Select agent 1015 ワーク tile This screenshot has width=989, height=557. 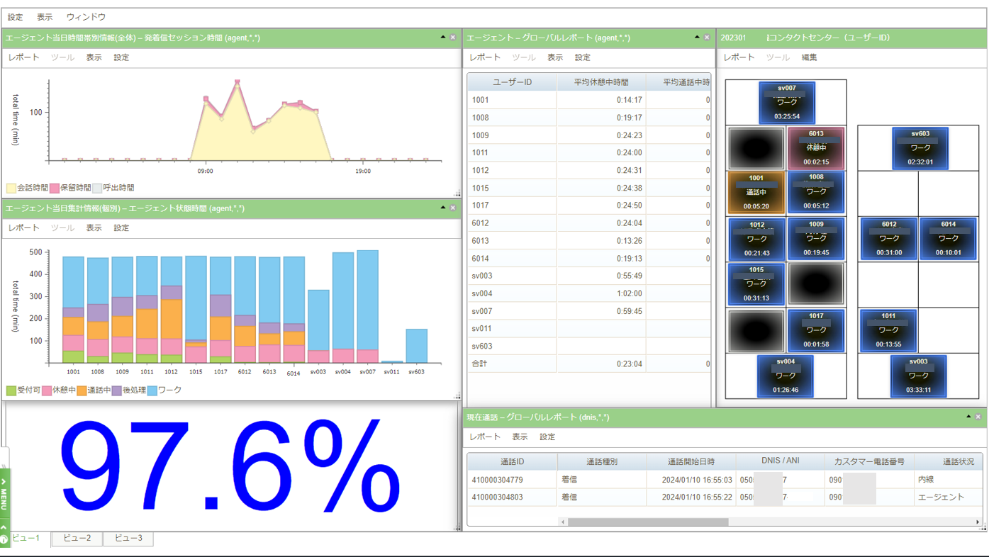pos(755,283)
